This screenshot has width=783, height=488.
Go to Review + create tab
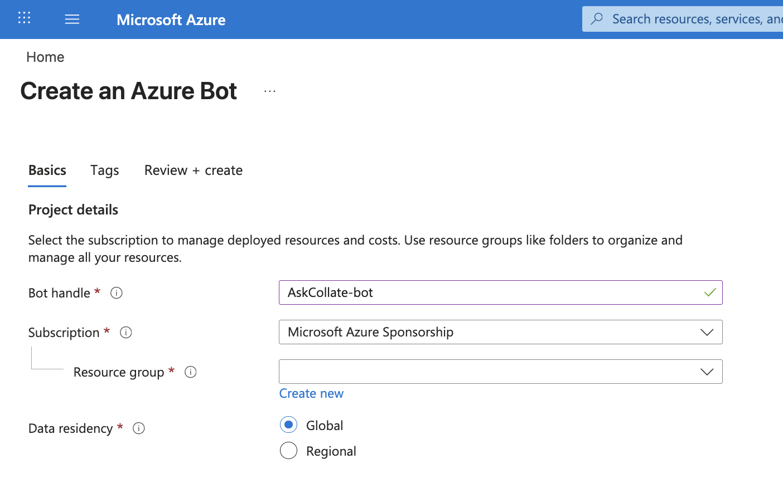click(x=194, y=170)
